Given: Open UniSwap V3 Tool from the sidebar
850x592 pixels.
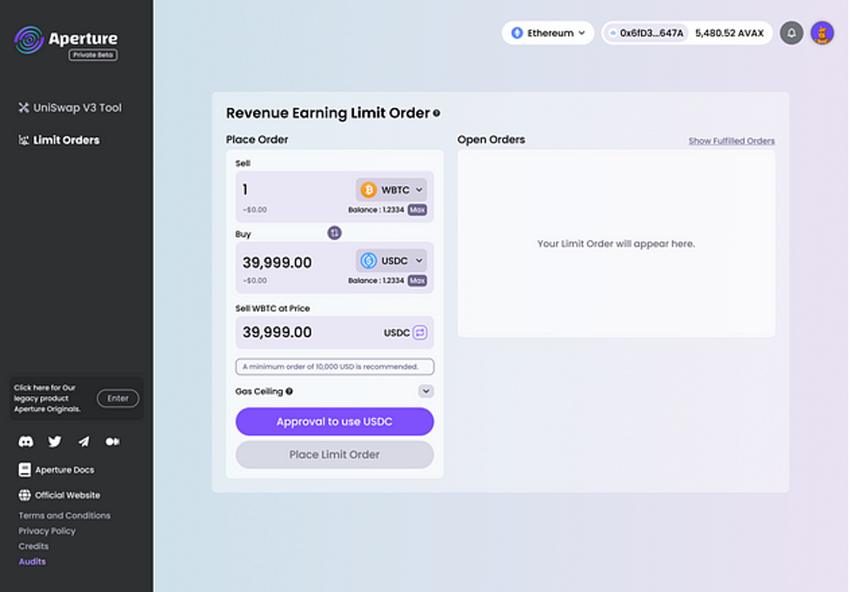Looking at the screenshot, I should 70,108.
